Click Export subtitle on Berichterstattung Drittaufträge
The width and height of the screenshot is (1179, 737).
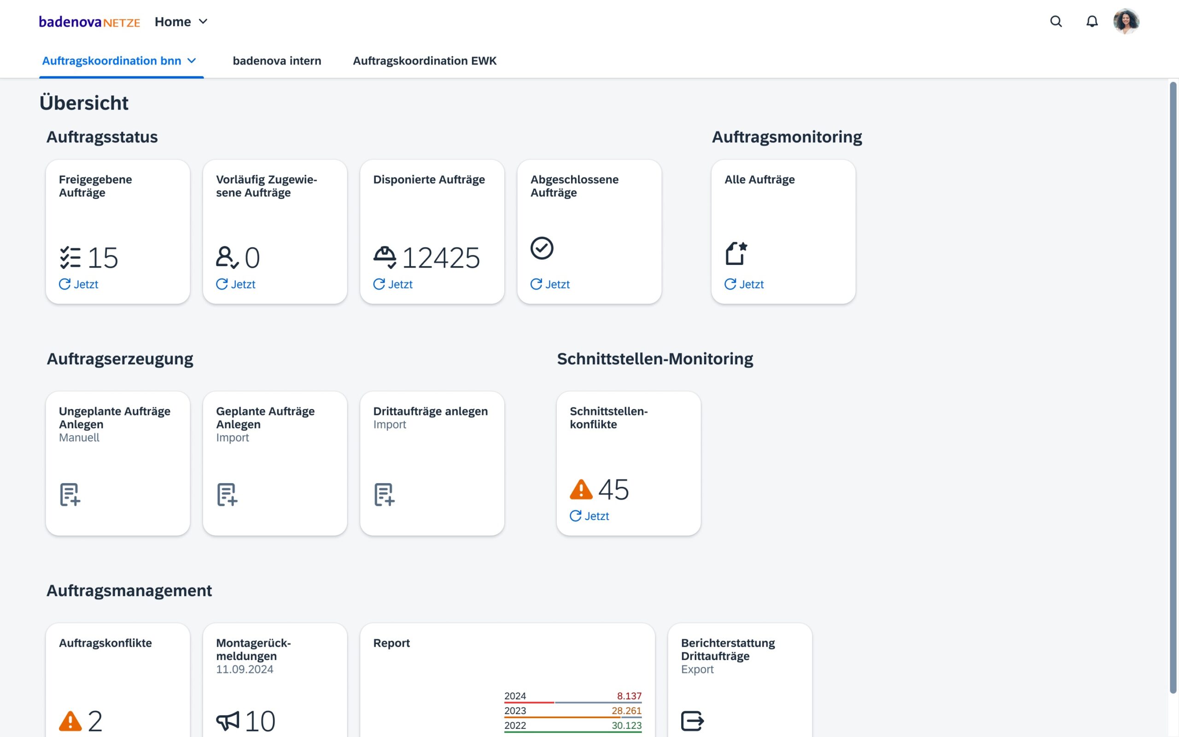pyautogui.click(x=697, y=669)
